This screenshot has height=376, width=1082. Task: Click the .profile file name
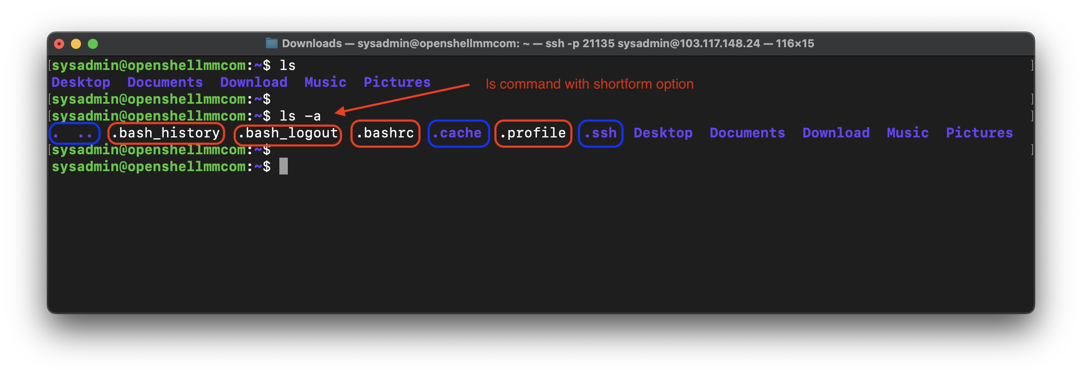pyautogui.click(x=533, y=133)
